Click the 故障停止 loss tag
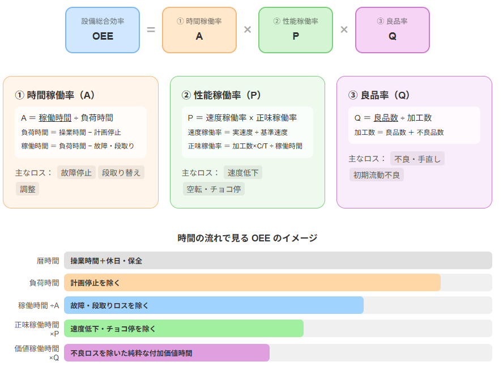Screen dimensions: 503x370 click(76, 173)
